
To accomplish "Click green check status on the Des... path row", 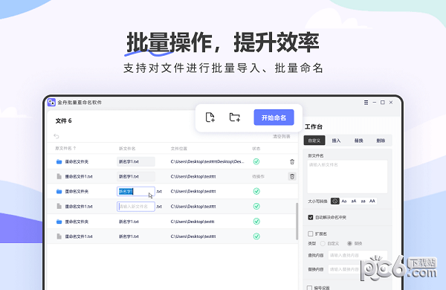I will click(256, 161).
